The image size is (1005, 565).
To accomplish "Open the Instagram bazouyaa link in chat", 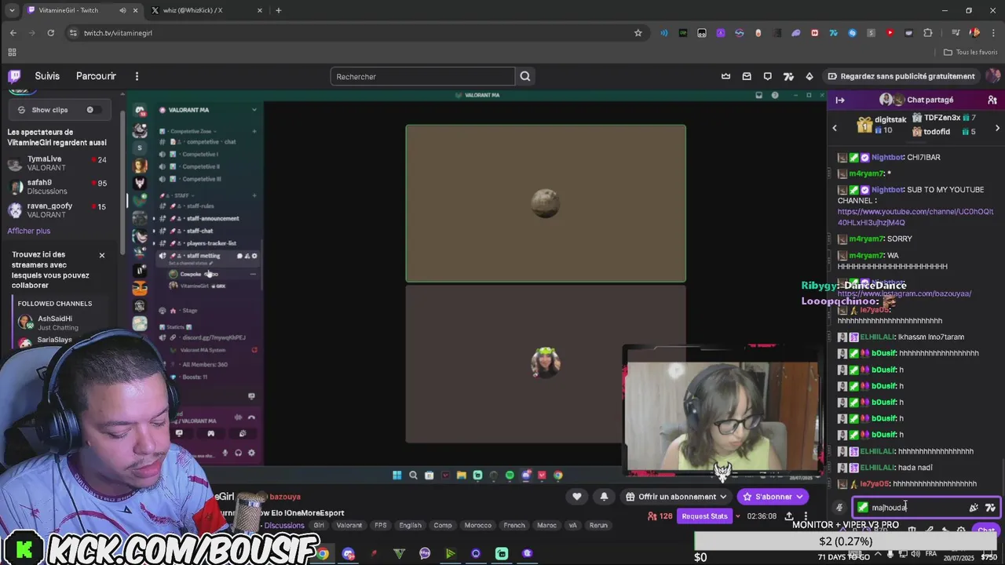I will coord(904,293).
